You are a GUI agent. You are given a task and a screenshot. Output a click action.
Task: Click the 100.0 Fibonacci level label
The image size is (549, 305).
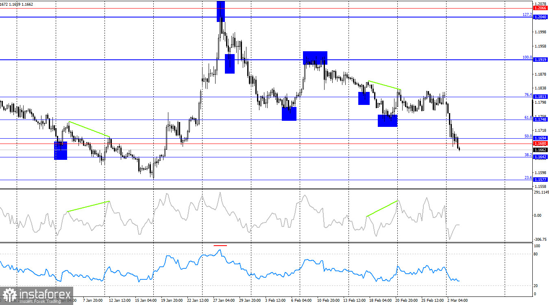pyautogui.click(x=527, y=57)
